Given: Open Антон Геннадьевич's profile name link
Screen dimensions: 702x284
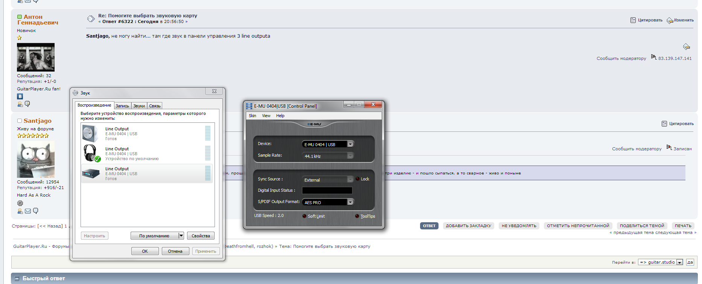Looking at the screenshot, I should click(38, 20).
